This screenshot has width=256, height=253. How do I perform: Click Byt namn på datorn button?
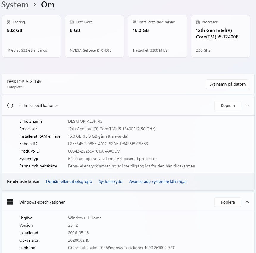point(227,84)
